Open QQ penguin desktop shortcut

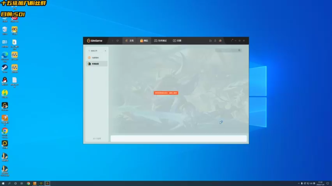click(5, 81)
